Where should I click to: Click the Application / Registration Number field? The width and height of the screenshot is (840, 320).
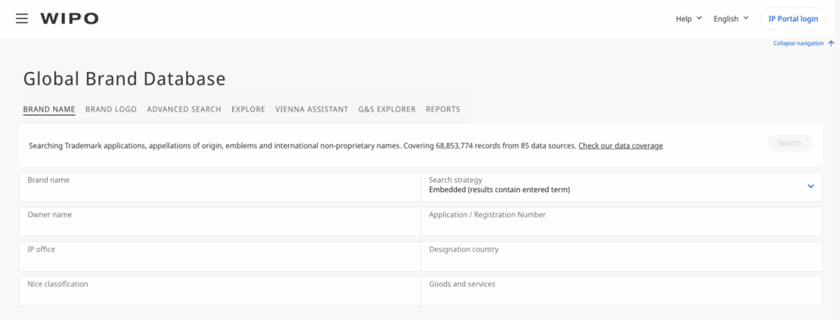tap(622, 222)
